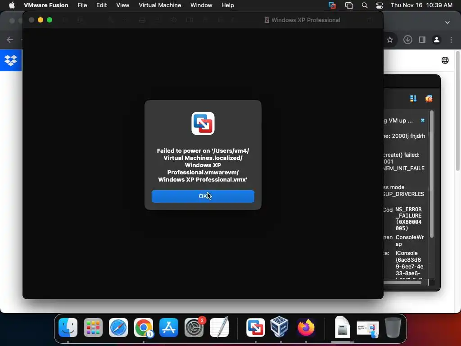Click the VMware Fusion menu bar status icon
461x346 pixels.
click(x=332, y=5)
